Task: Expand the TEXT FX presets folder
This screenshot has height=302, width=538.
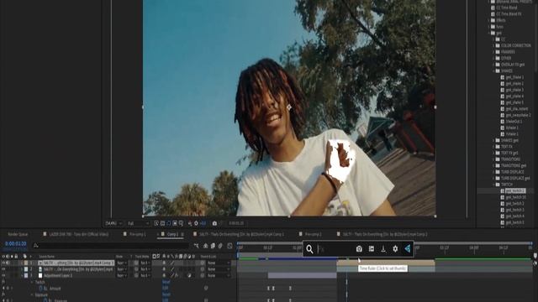Action: [493, 147]
